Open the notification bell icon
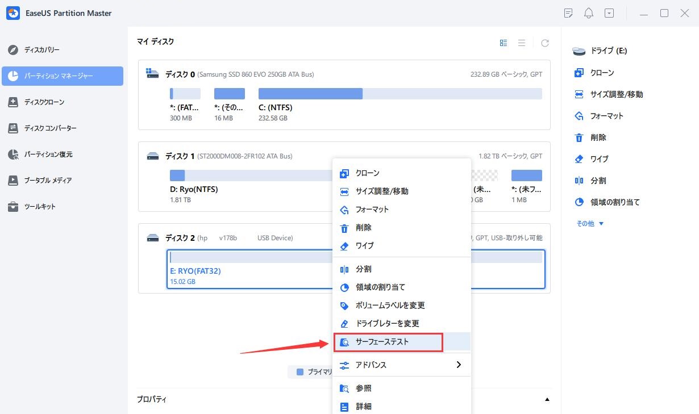 [x=588, y=13]
